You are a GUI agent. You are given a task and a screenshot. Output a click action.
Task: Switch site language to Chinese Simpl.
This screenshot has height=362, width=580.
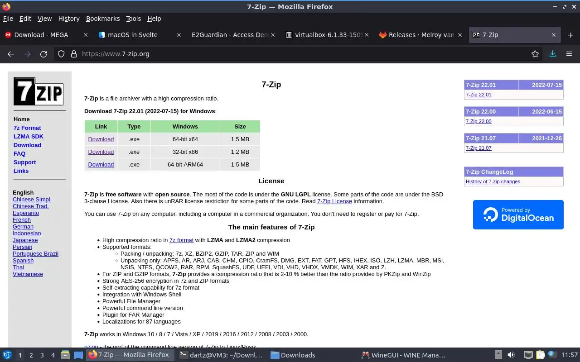point(32,200)
